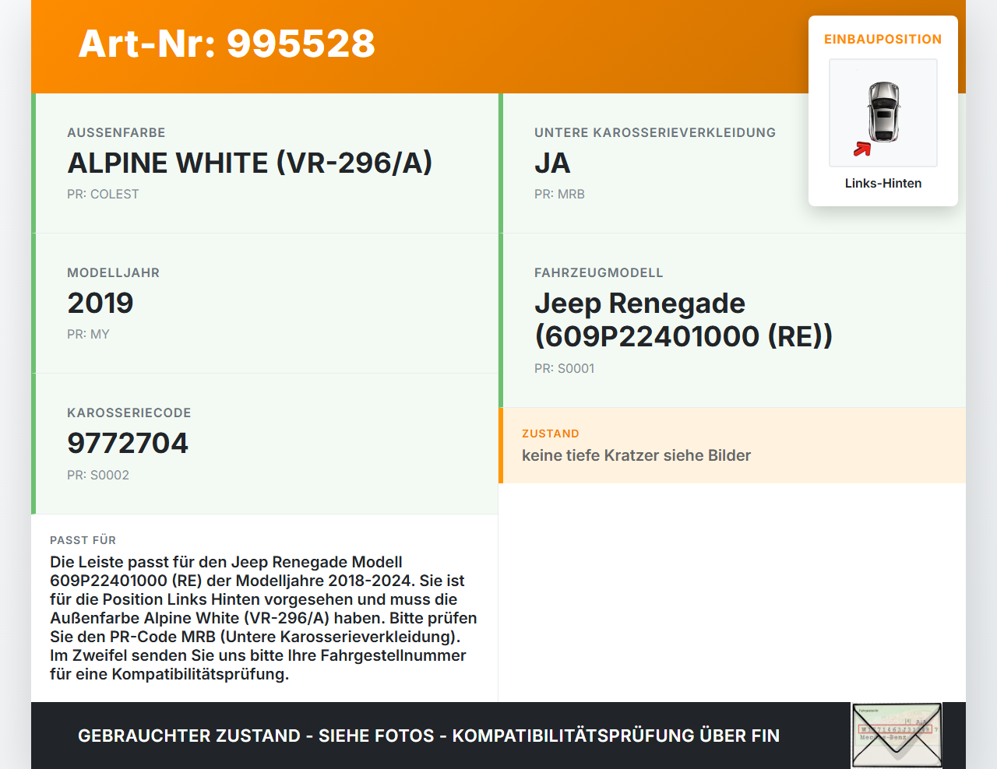
Task: Click the car position diagram thumbnail
Action: pyautogui.click(x=883, y=113)
